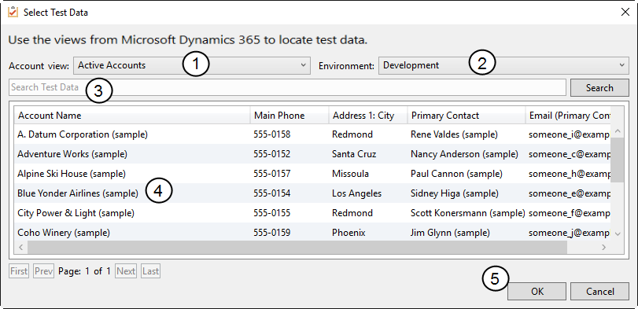Click the vertical scrollbar up arrow
638x309 pixels.
(x=618, y=131)
